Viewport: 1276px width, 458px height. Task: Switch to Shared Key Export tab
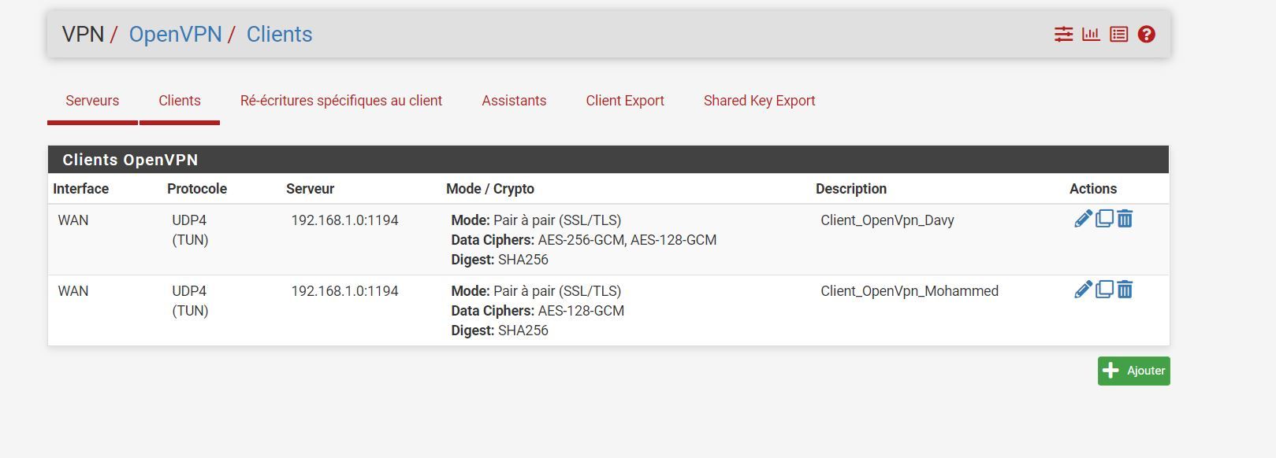coord(759,101)
